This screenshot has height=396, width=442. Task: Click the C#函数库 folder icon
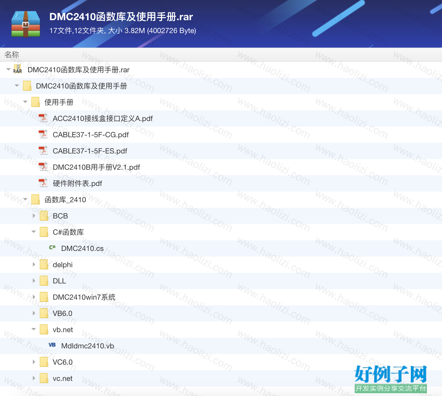[x=44, y=232]
